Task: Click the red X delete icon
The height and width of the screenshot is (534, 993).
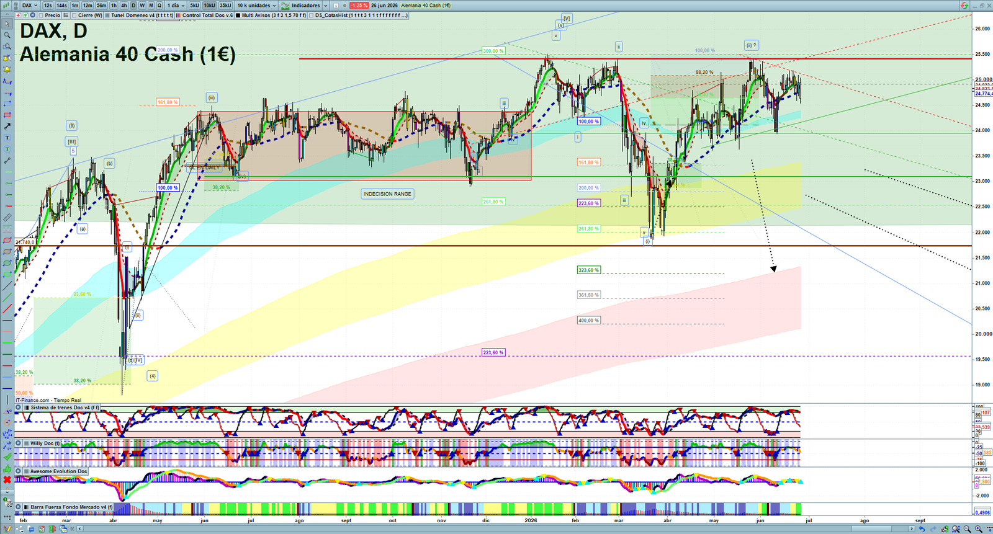Action: [7, 480]
